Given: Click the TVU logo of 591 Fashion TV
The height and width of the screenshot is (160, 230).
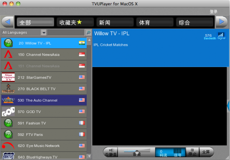Looking at the screenshot, I should pos(8,123).
